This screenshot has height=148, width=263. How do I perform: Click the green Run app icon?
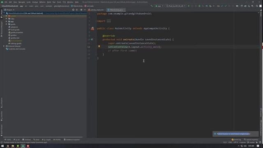[x=189, y=6]
